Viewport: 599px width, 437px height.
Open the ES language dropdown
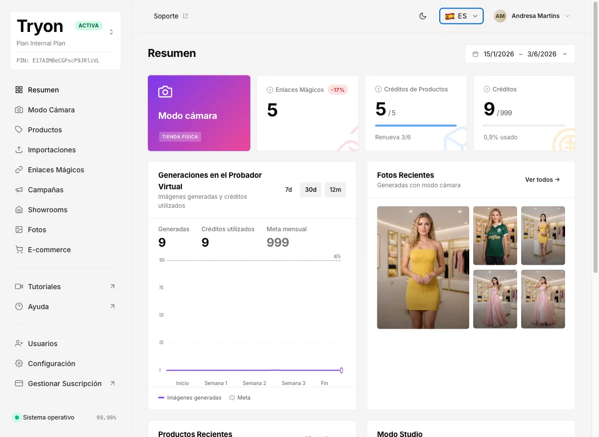pyautogui.click(x=461, y=16)
